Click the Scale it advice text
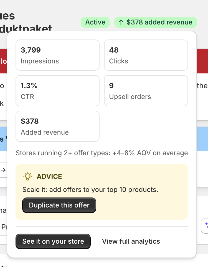The width and height of the screenshot is (208, 267). coord(90,189)
